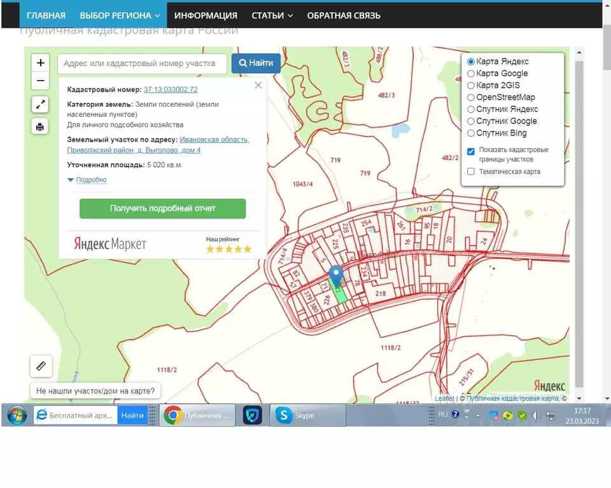Open the ruler measurement tool
The height and width of the screenshot is (488, 611).
41,366
